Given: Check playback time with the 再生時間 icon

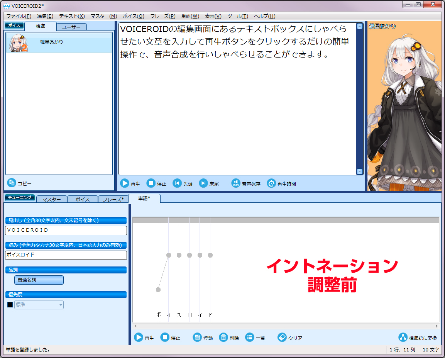Looking at the screenshot, I should pos(271,183).
